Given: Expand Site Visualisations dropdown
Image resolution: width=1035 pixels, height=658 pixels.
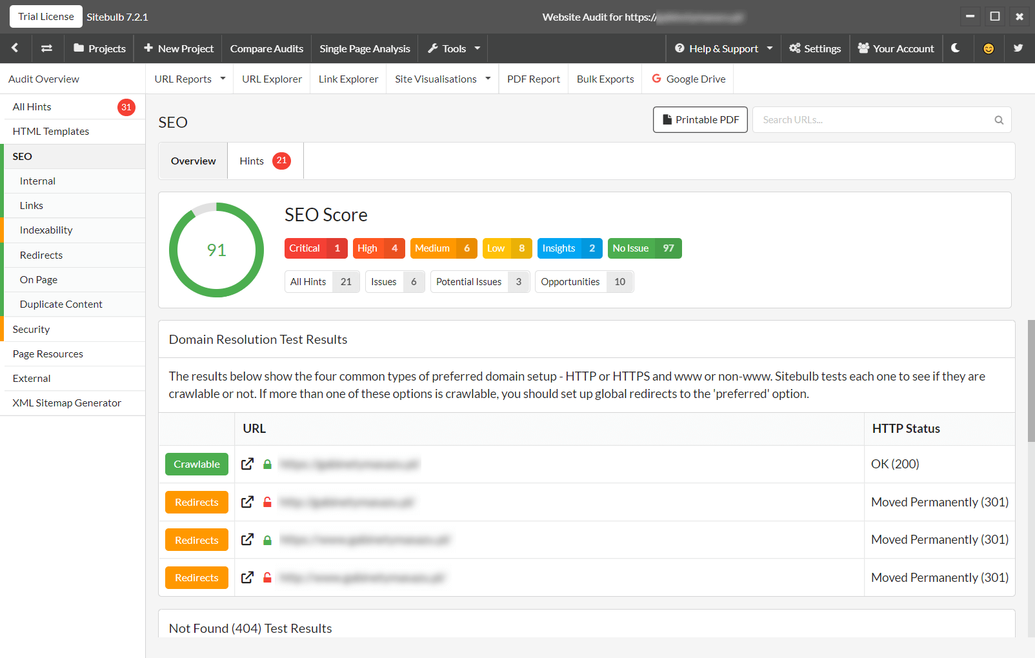Looking at the screenshot, I should click(443, 79).
